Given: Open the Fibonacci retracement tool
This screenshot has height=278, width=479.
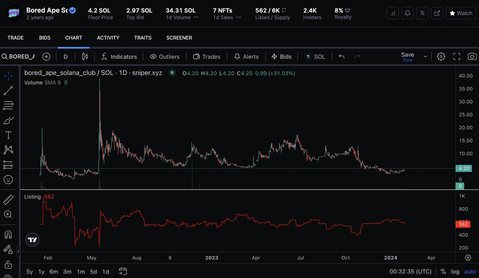Looking at the screenshot, I should coord(8,105).
